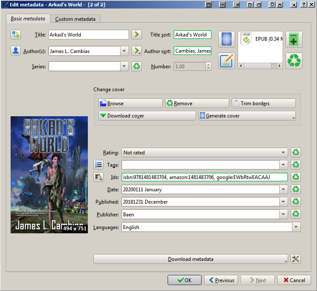
Task: Clear the rating with the recycle icon
Action: 296,152
